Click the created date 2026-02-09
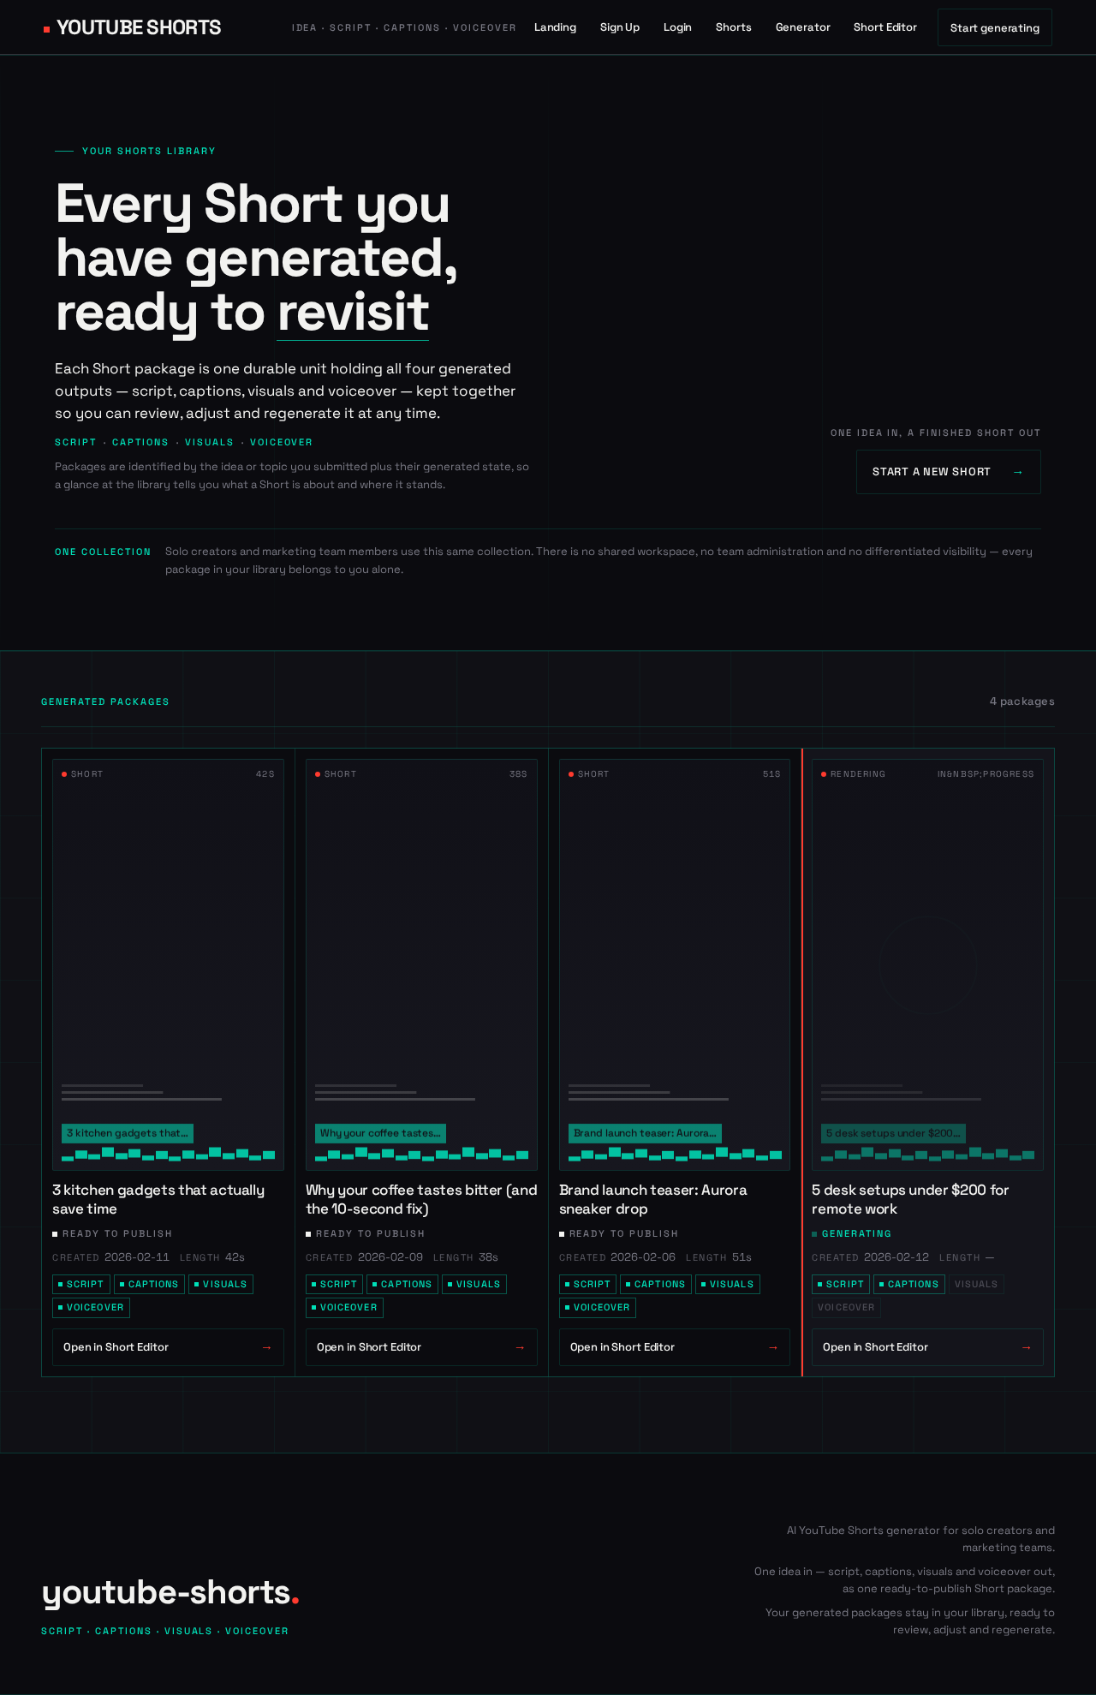Screen dimensions: 1096x1695 coord(390,1257)
